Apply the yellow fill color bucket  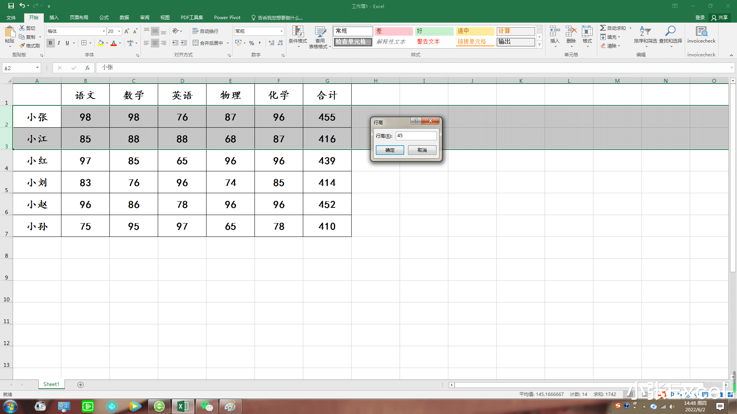point(101,43)
